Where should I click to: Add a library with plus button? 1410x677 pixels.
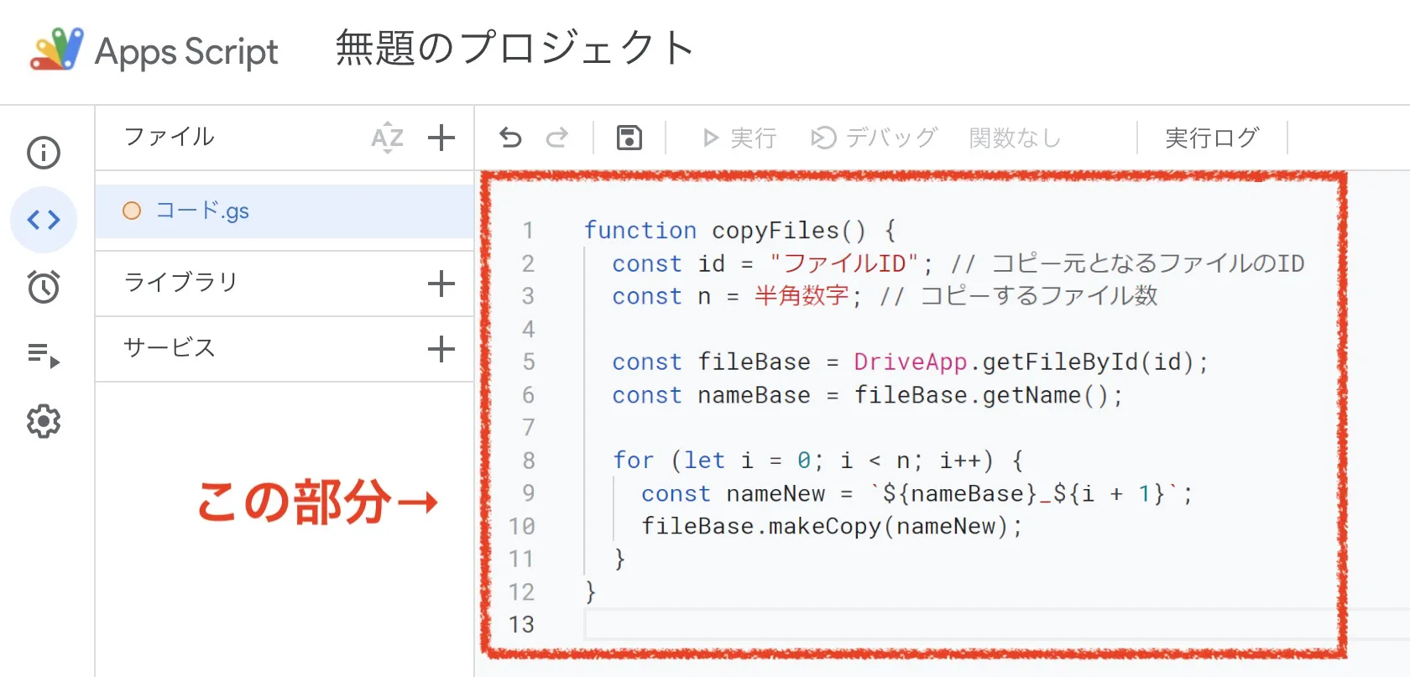point(441,284)
